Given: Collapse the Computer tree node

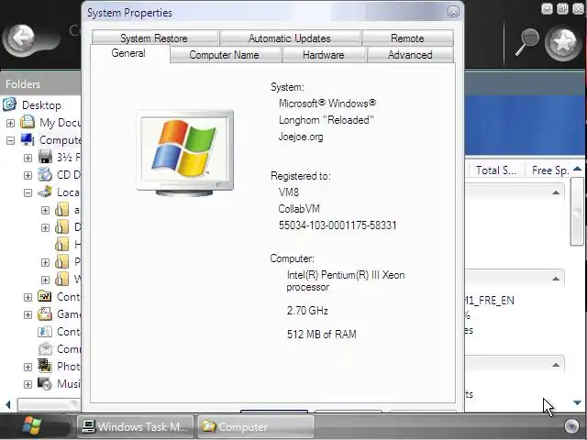Looking at the screenshot, I should (10, 140).
